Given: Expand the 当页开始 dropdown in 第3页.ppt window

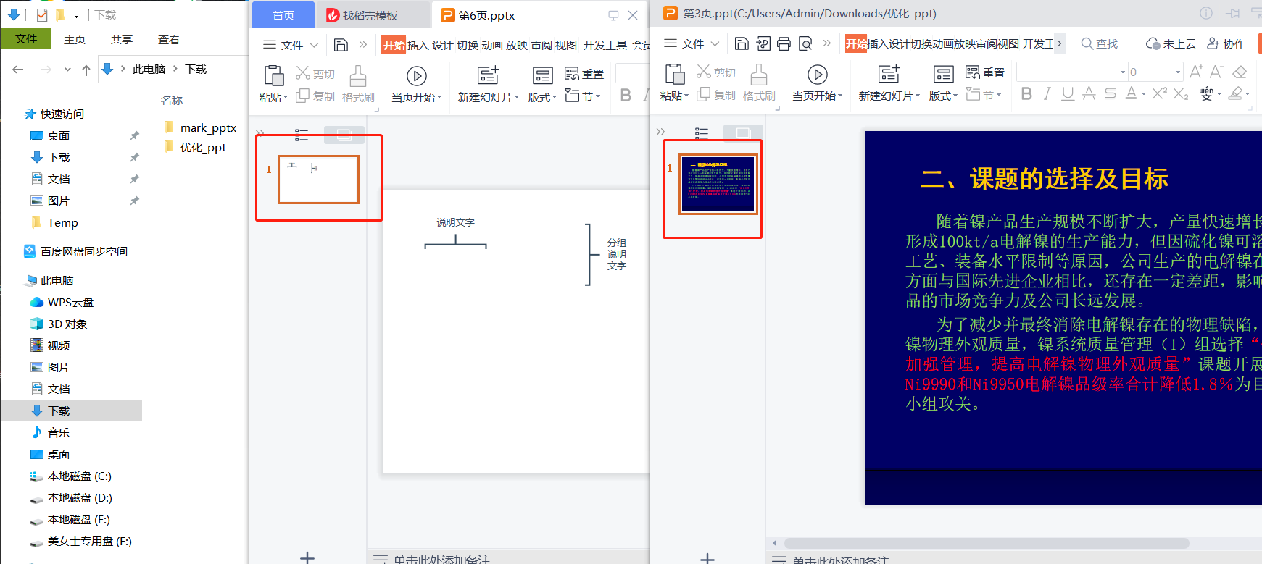Looking at the screenshot, I should point(840,96).
